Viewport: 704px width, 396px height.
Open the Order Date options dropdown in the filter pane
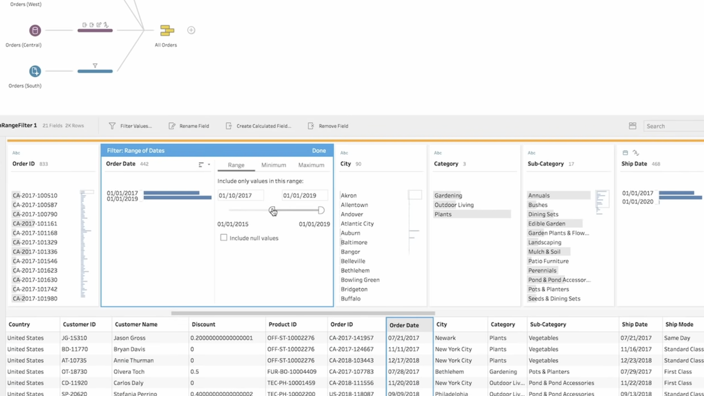click(208, 164)
